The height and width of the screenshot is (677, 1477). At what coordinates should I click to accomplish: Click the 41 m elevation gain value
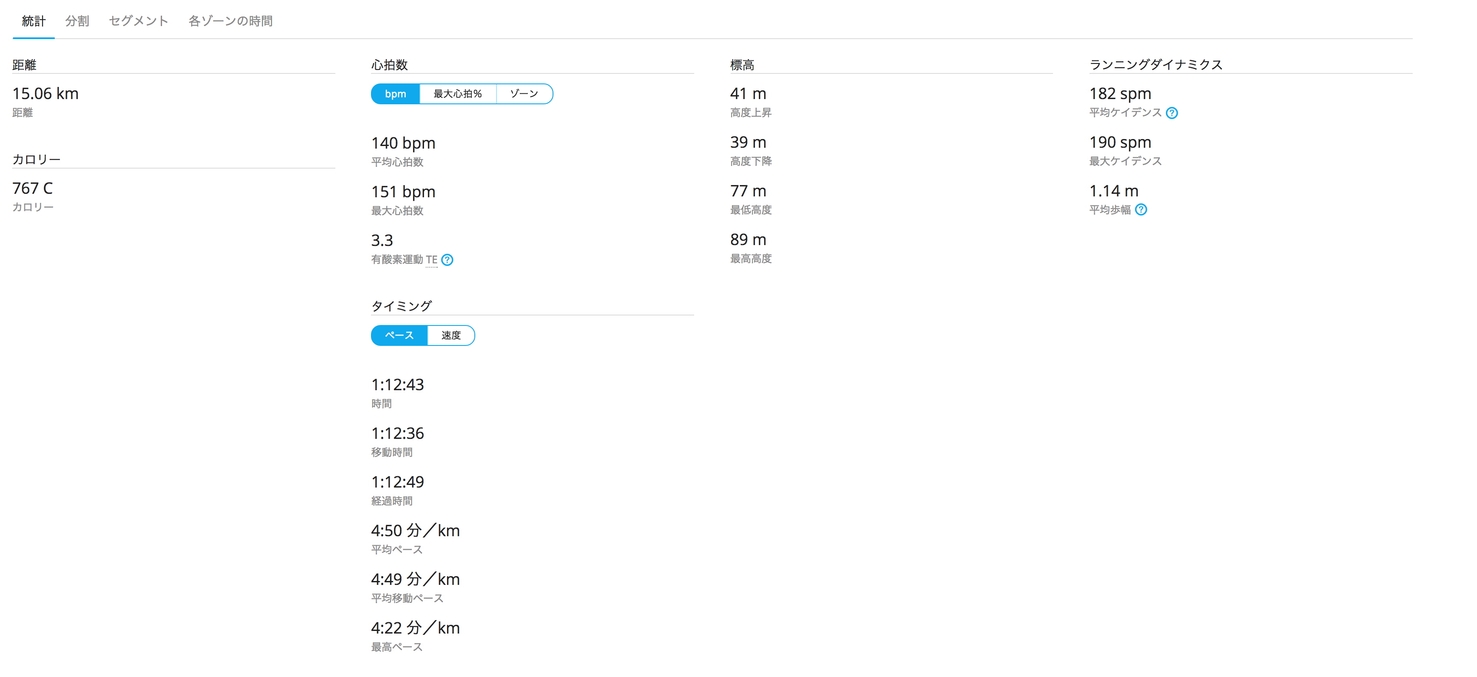click(x=748, y=93)
